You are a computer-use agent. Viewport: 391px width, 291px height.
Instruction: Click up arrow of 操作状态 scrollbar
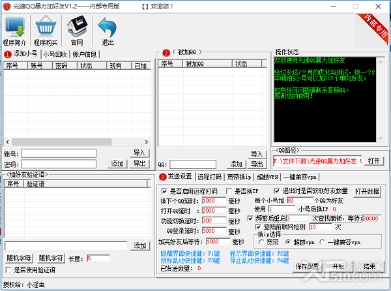pos(381,62)
